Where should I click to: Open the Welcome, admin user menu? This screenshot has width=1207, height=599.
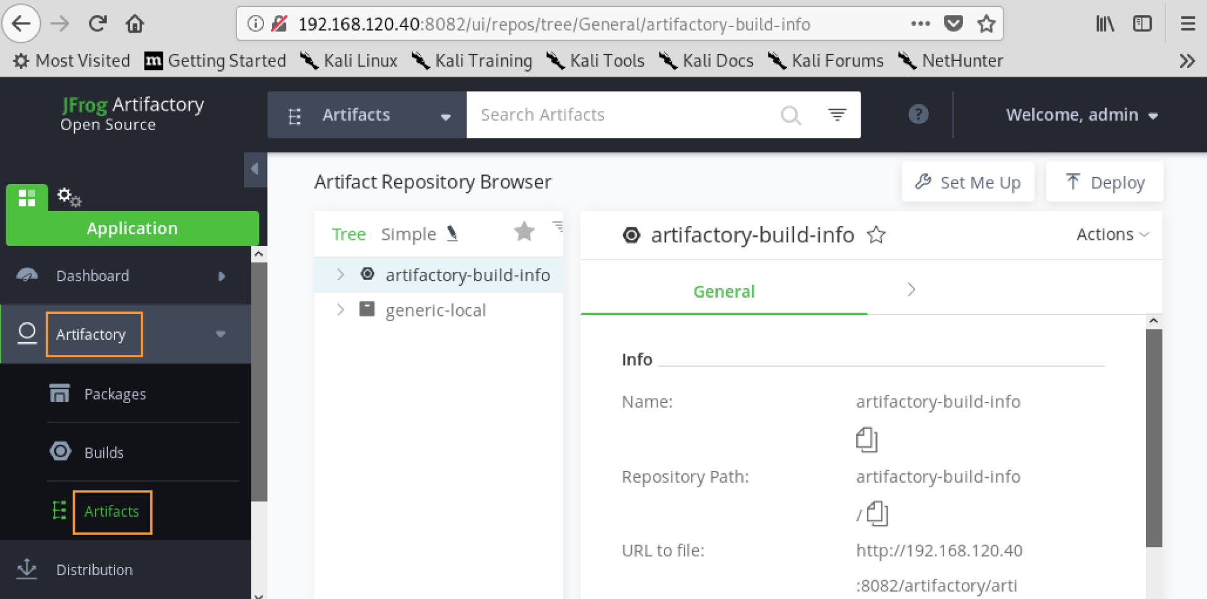click(1082, 115)
